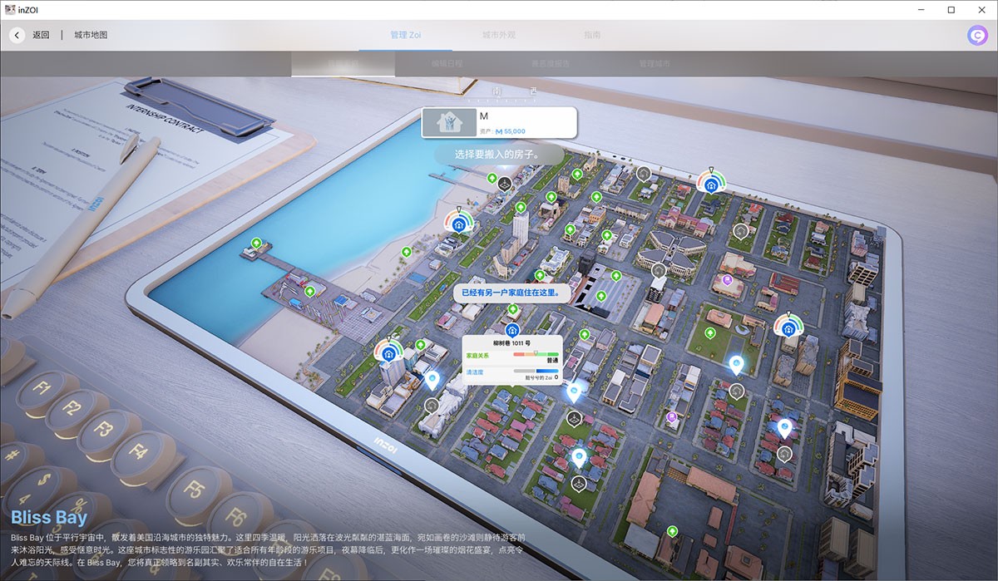
Task: Open the 城市外观 tab
Action: [x=499, y=35]
